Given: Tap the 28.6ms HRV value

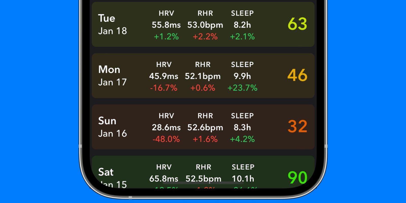Looking at the screenshot, I should (x=166, y=127).
